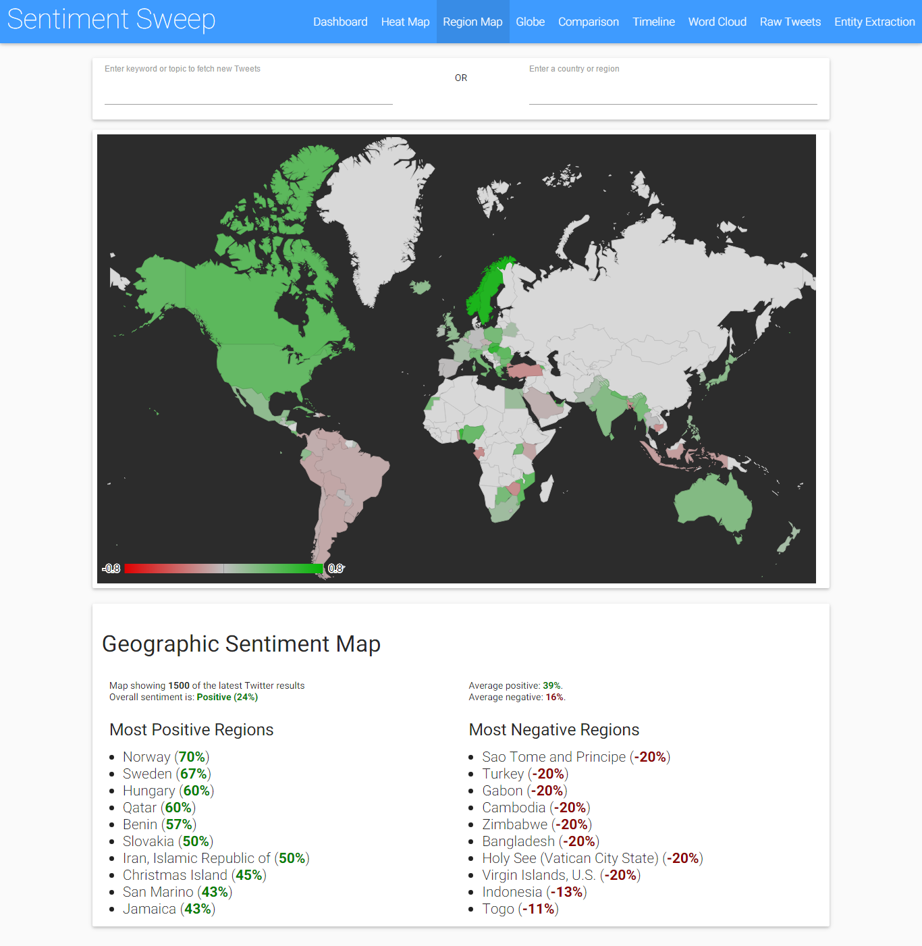Select Sao Tome and Principe link
Screen dimensions: 922x946
553,757
